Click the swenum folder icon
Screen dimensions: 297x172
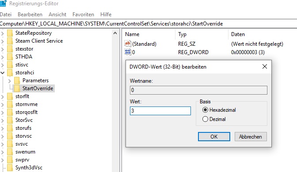[x=10, y=152]
